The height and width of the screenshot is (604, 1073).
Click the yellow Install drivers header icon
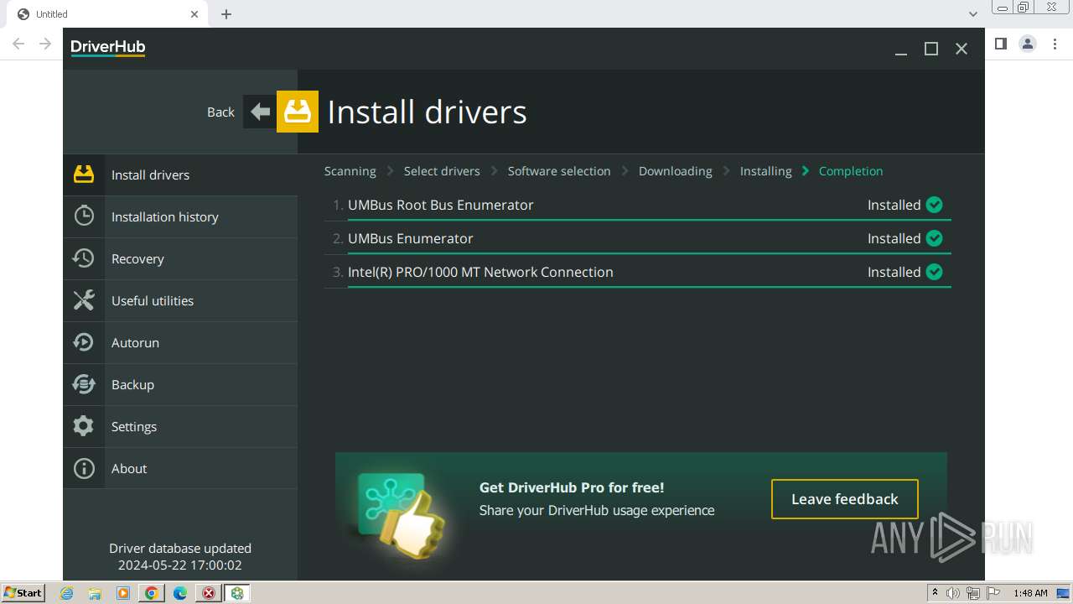[298, 112]
